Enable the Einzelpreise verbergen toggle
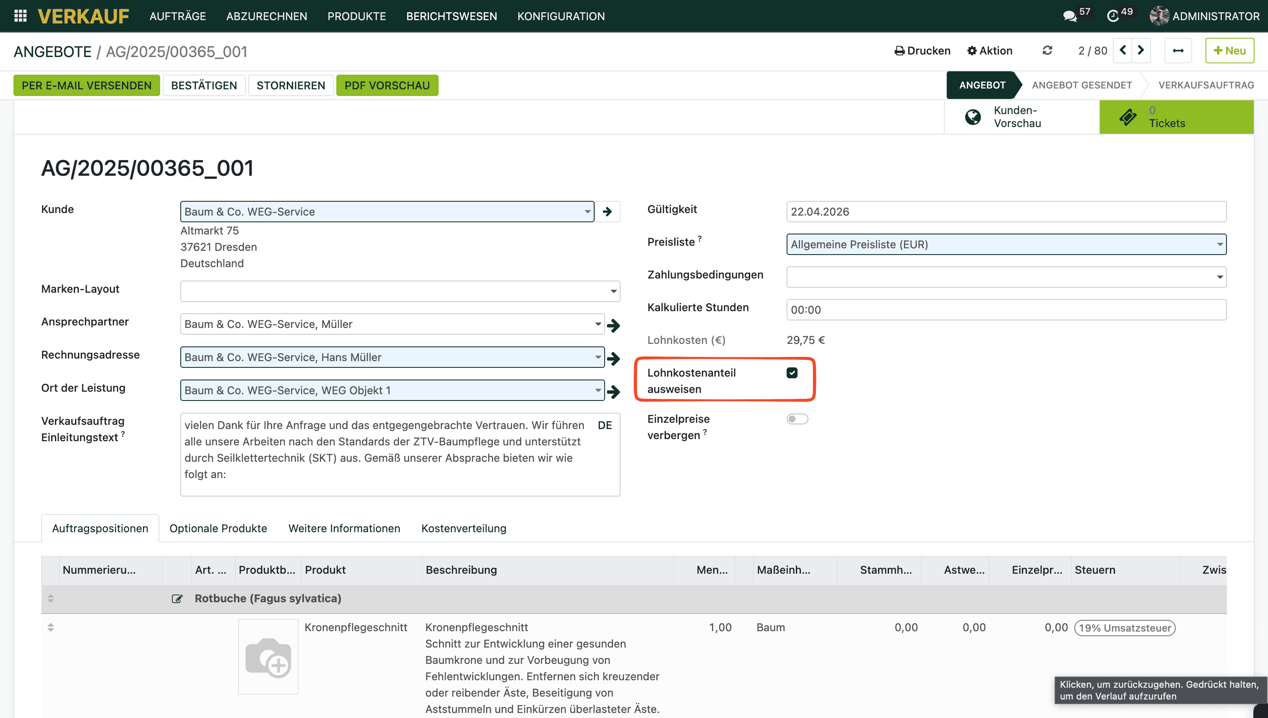Image resolution: width=1268 pixels, height=718 pixels. [797, 419]
